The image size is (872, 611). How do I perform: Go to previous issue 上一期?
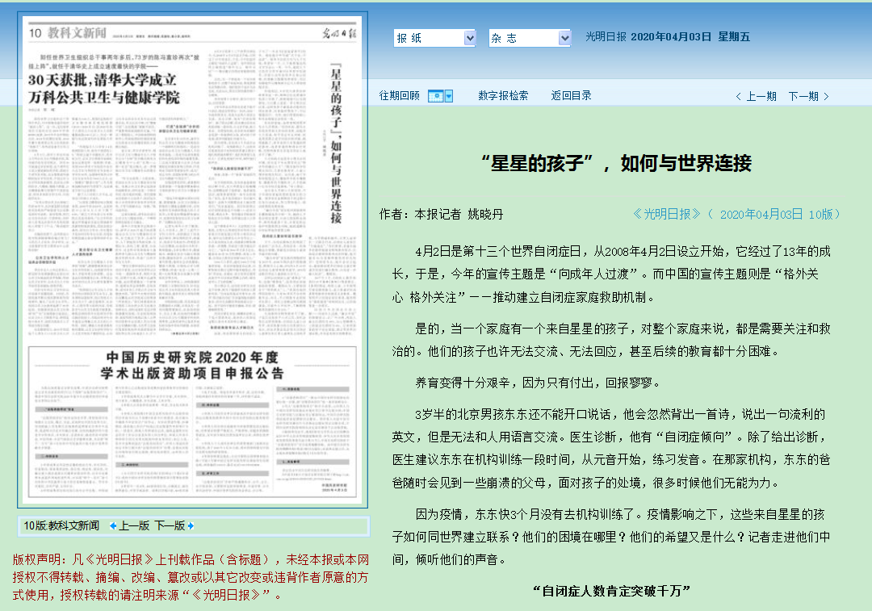click(756, 96)
